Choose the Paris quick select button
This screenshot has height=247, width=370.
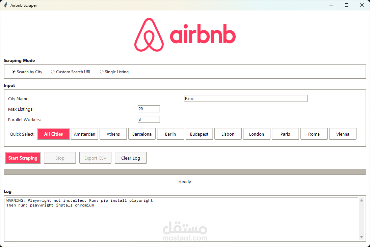point(285,134)
